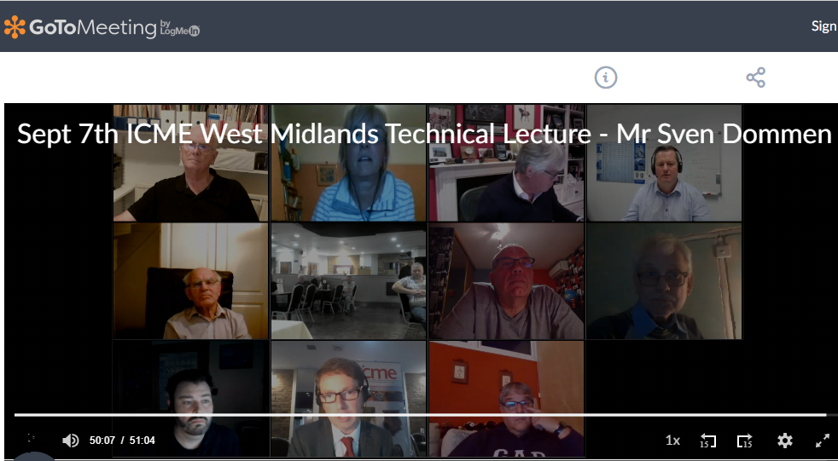Click the share recording icon
The image size is (838, 461).
pos(756,78)
